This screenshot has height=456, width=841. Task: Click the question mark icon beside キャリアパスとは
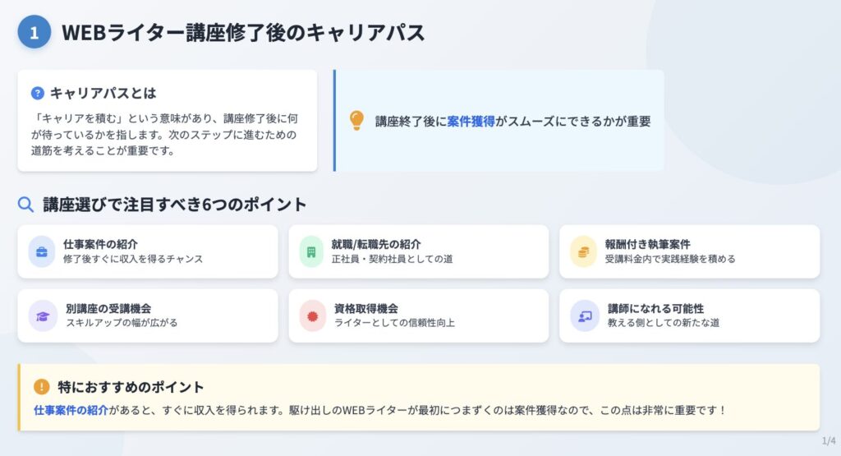[38, 94]
